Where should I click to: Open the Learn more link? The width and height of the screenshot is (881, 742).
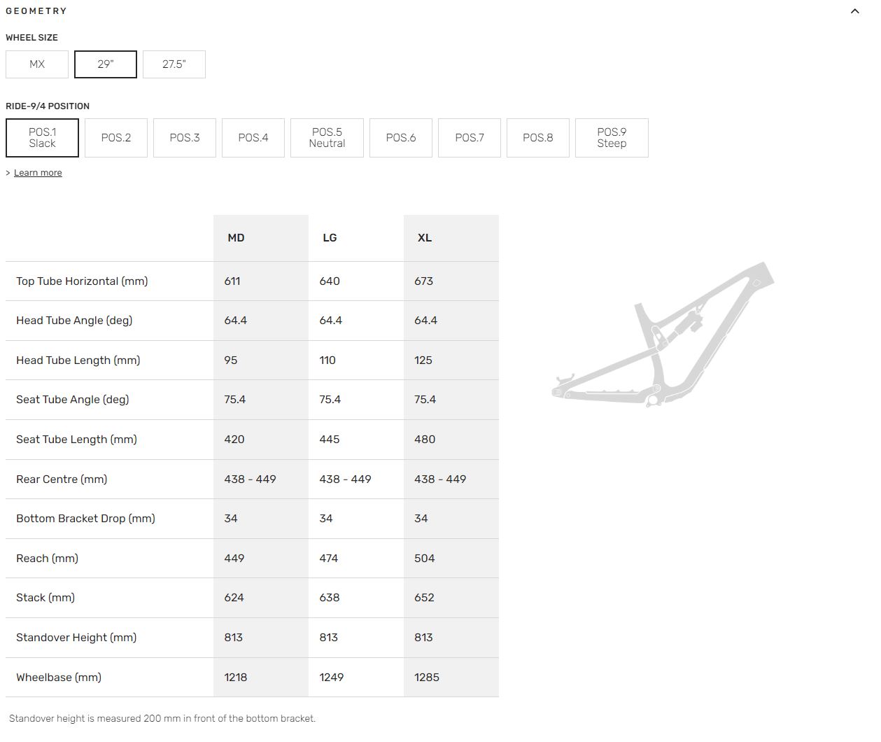[x=38, y=173]
